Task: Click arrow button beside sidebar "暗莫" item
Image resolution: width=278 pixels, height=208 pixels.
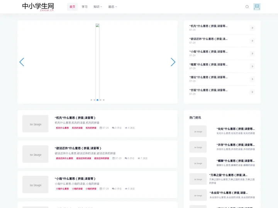Action: (x=252, y=66)
